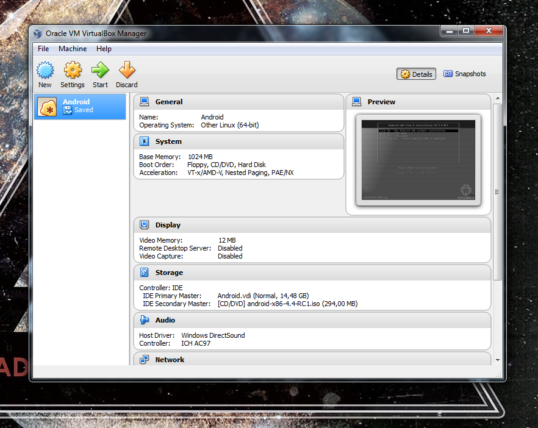Click the android-x86-4.4-RC1.iso entry
Image resolution: width=538 pixels, height=428 pixels.
[x=287, y=304]
